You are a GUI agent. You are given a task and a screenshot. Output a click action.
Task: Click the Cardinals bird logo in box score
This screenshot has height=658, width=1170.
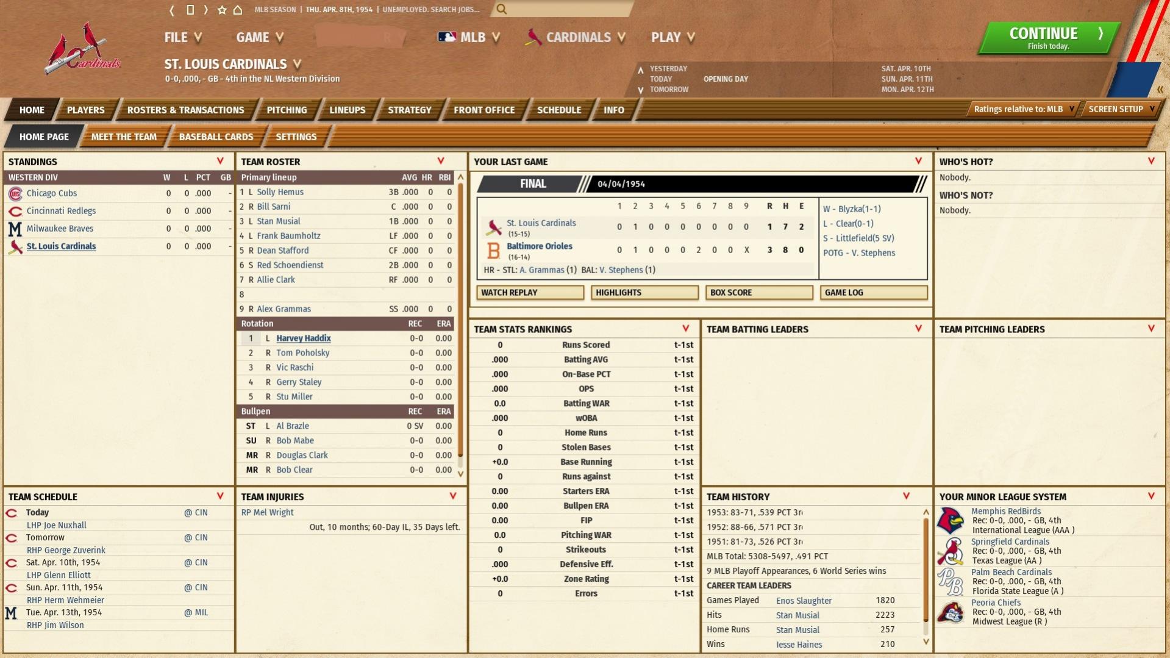click(x=493, y=227)
